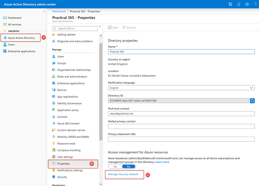Open the notifications bell icon

pos(239,4)
